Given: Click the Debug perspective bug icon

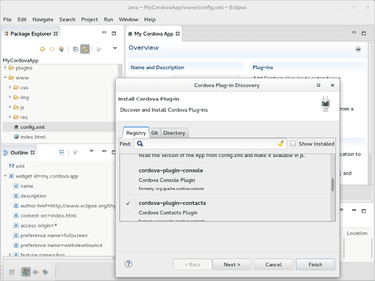Looking at the screenshot, I should tap(45, 272).
